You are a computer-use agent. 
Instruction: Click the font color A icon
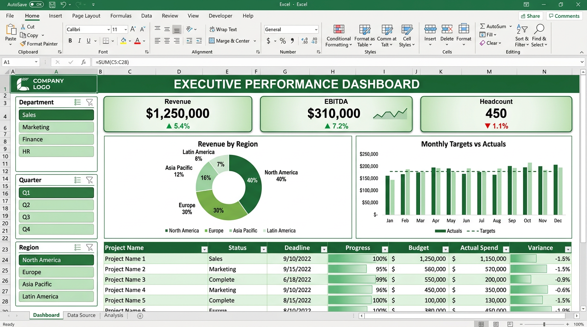[x=137, y=41]
